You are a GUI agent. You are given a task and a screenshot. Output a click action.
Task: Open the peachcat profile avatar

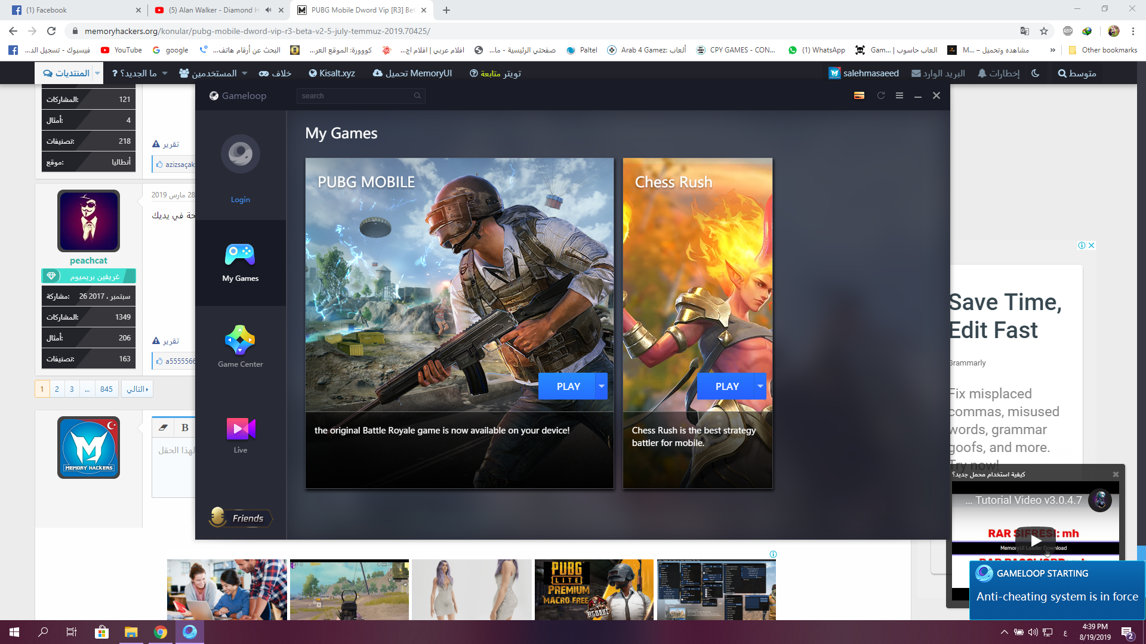pyautogui.click(x=88, y=221)
